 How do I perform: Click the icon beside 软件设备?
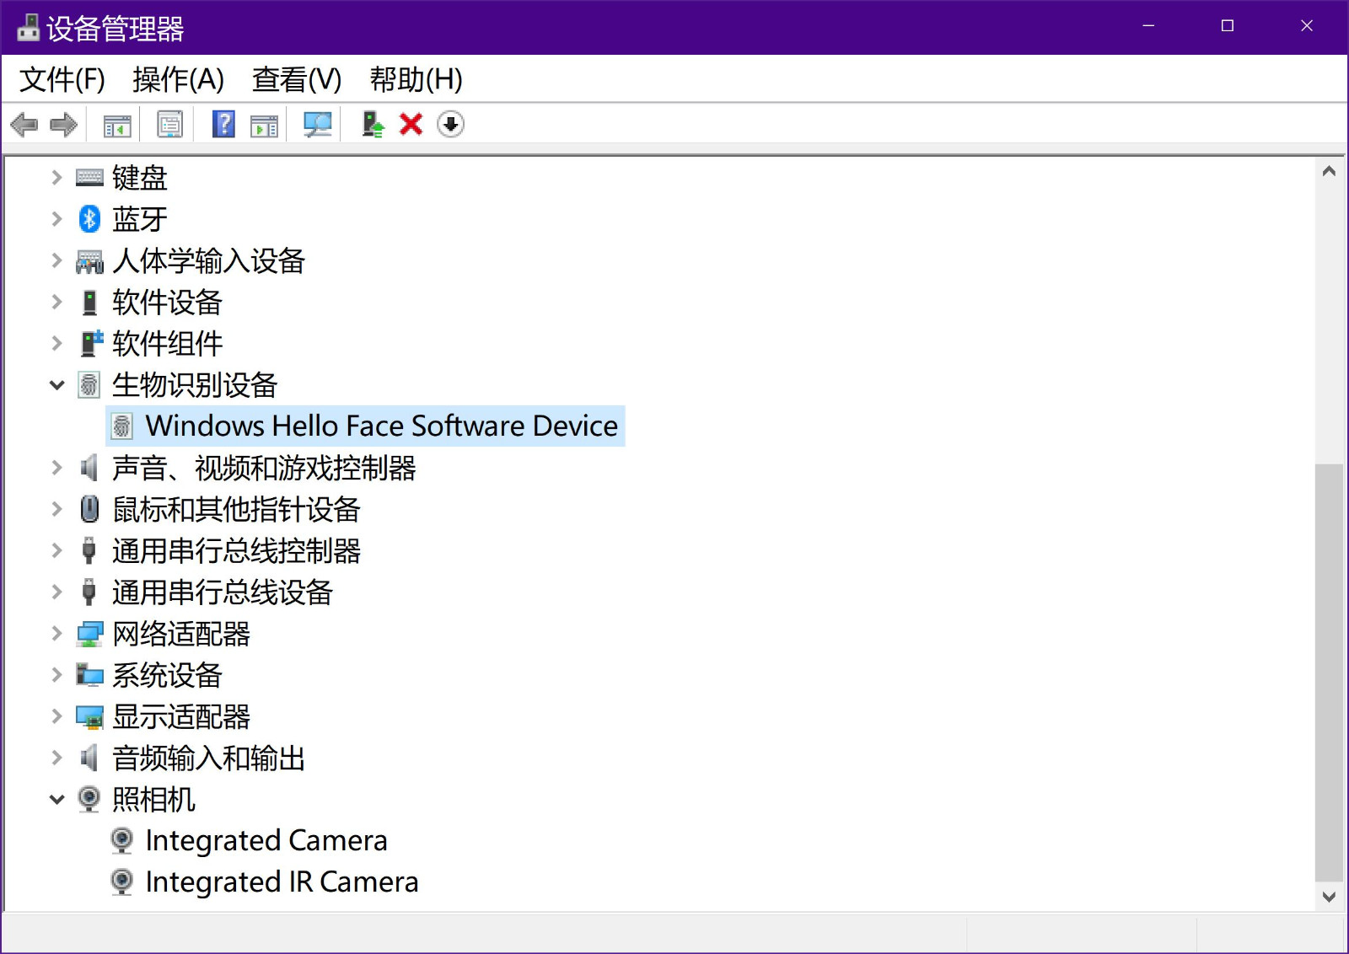89,302
